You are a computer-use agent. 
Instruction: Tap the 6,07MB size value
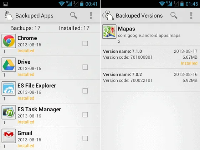pos(190,57)
